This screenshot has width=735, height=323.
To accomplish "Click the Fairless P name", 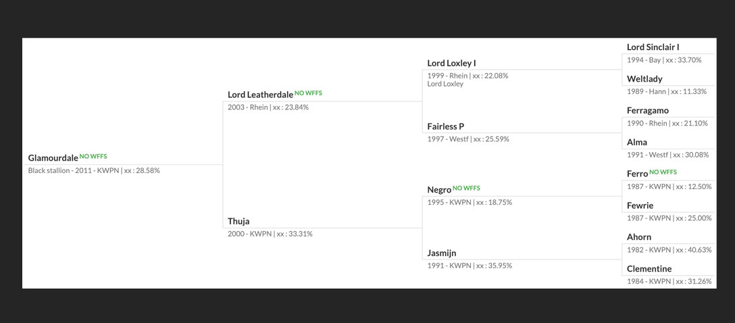I will tap(446, 126).
